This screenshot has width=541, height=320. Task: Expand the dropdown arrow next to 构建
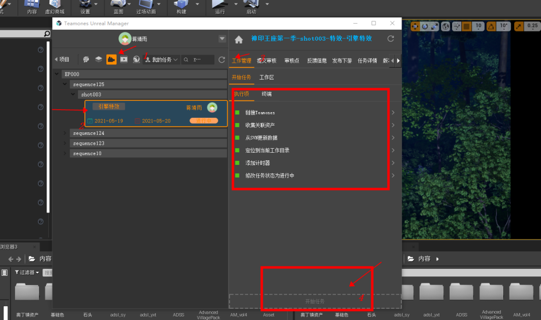(x=198, y=4)
